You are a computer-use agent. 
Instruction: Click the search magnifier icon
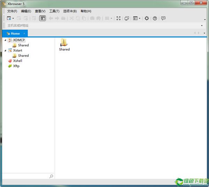coord(51,176)
